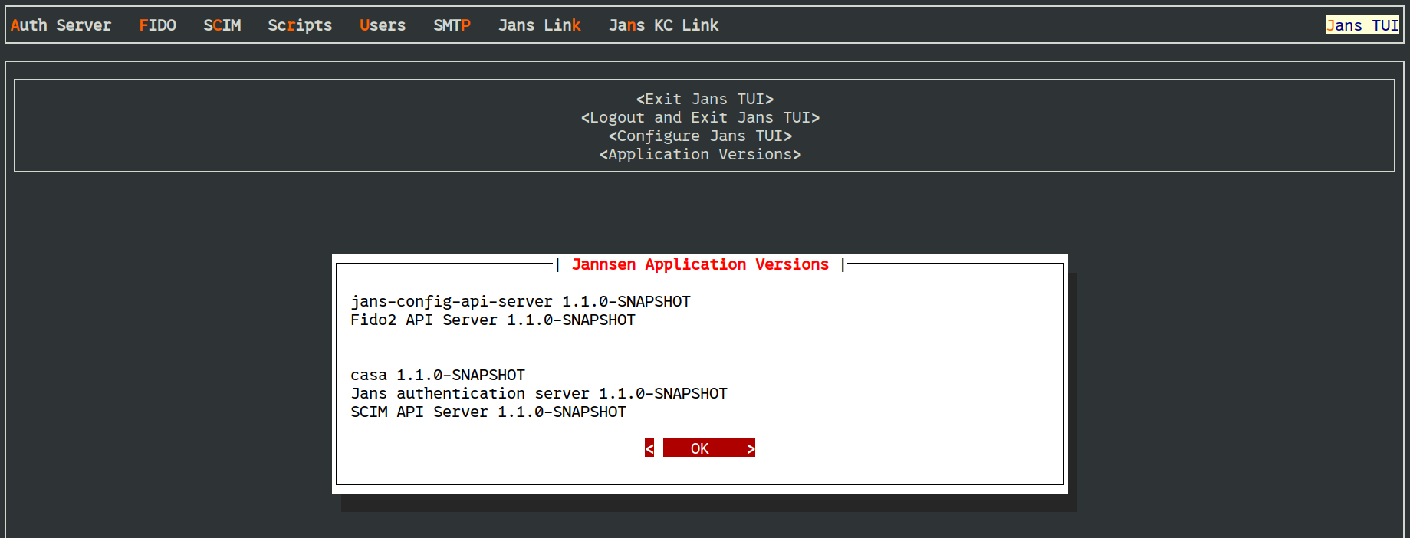Switch to the FIDO tab
Viewport: 1410px width, 538px height.
point(157,25)
